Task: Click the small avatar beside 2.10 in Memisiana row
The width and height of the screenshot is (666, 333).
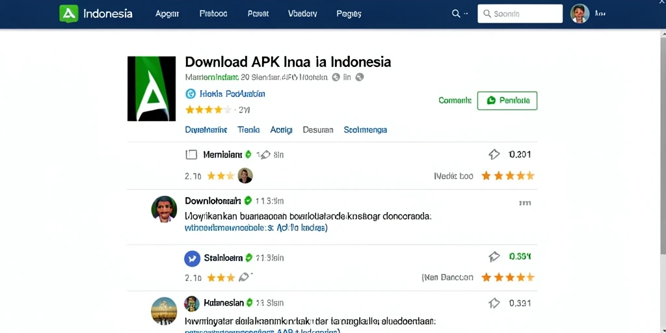Action: (x=245, y=176)
